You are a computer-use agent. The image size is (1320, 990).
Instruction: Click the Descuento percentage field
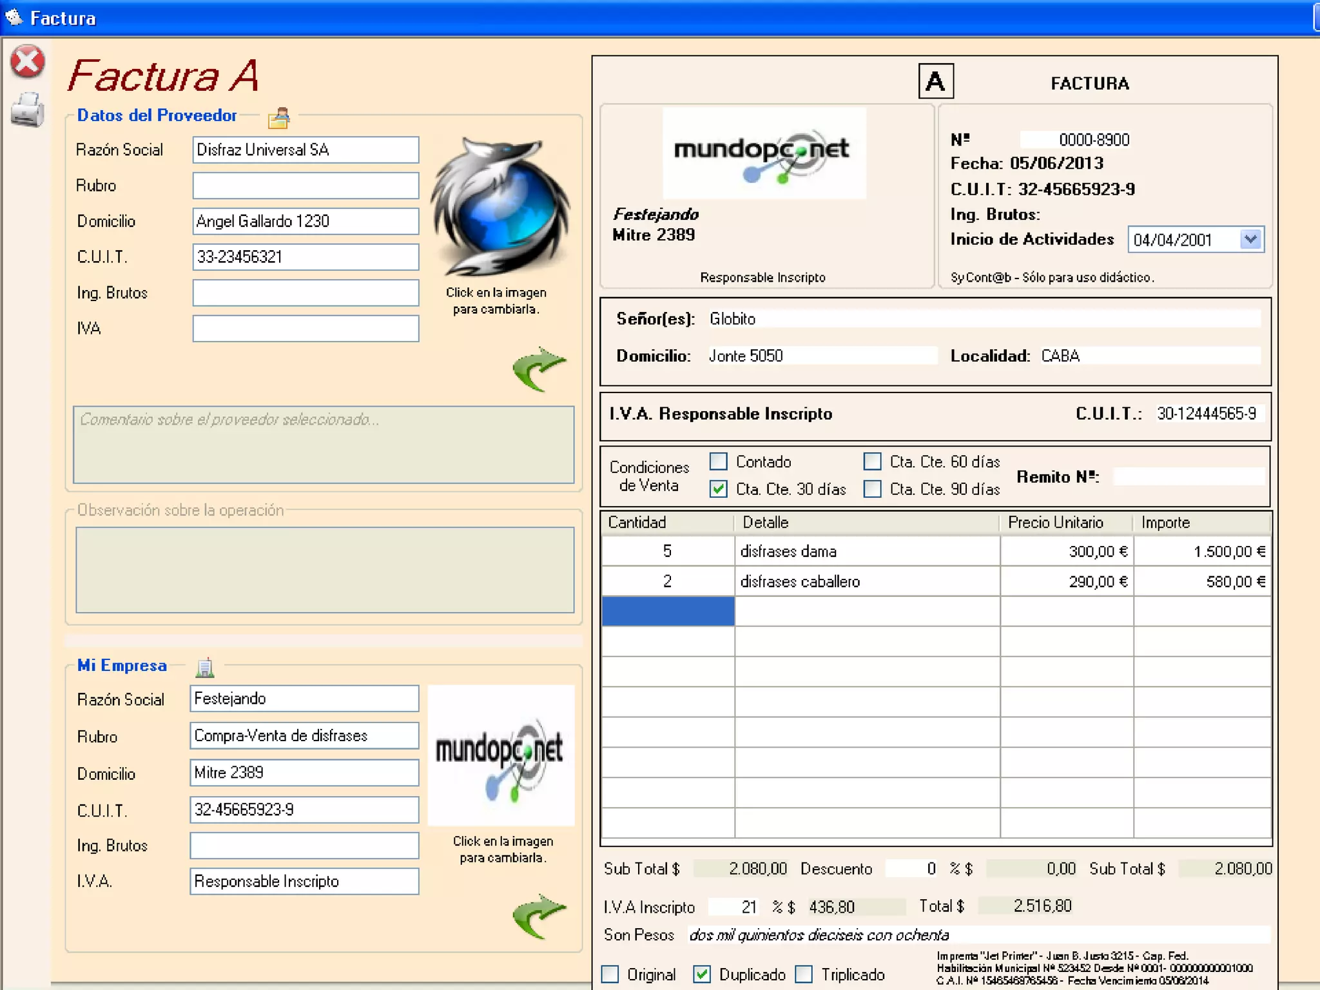(x=911, y=869)
